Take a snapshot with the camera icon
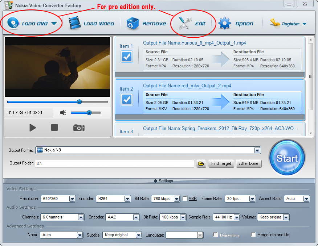The height and width of the screenshot is (246, 318). pyautogui.click(x=79, y=128)
